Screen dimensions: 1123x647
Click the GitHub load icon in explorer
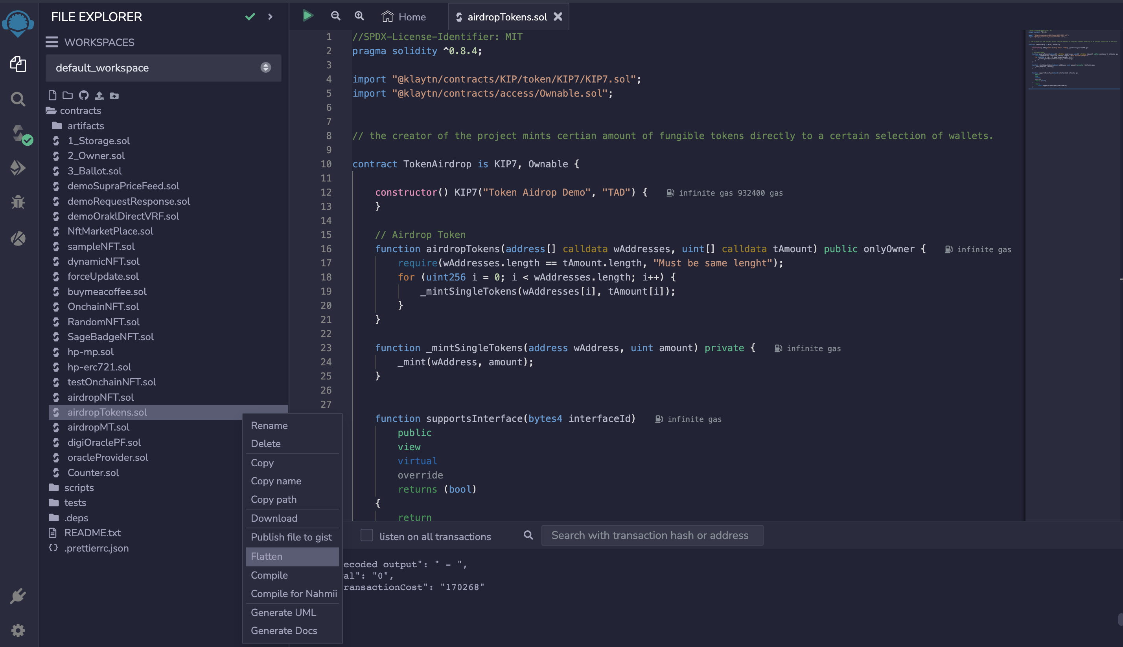coord(84,95)
